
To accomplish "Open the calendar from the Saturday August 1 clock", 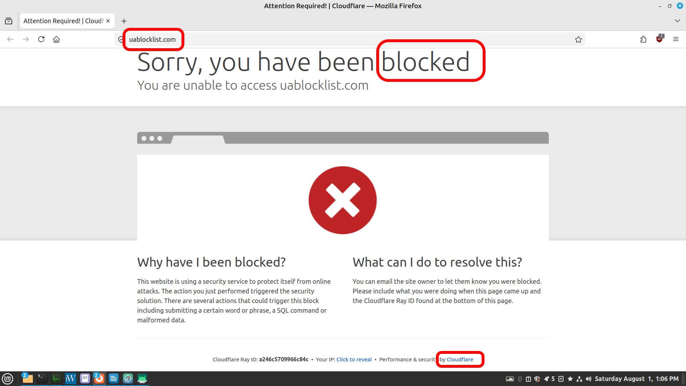I will click(636, 379).
